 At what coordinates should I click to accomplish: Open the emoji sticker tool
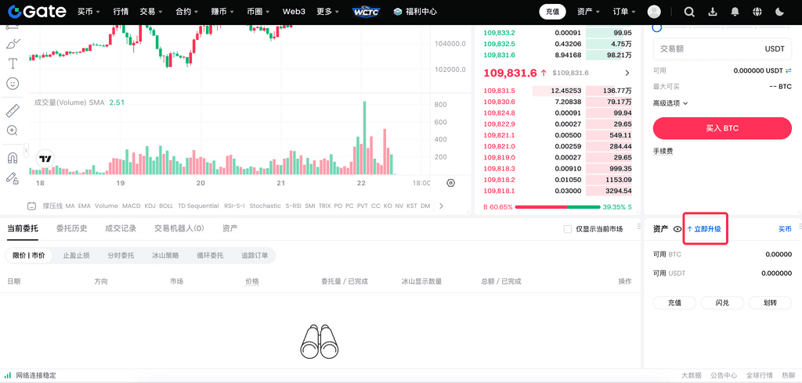[x=13, y=84]
